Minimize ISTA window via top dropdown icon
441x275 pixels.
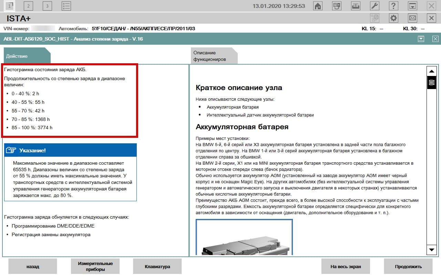(x=412, y=6)
